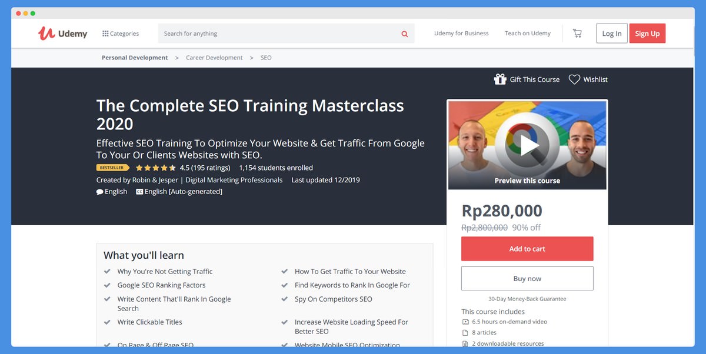The image size is (706, 354).
Task: Click the gift box icon
Action: (x=500, y=79)
